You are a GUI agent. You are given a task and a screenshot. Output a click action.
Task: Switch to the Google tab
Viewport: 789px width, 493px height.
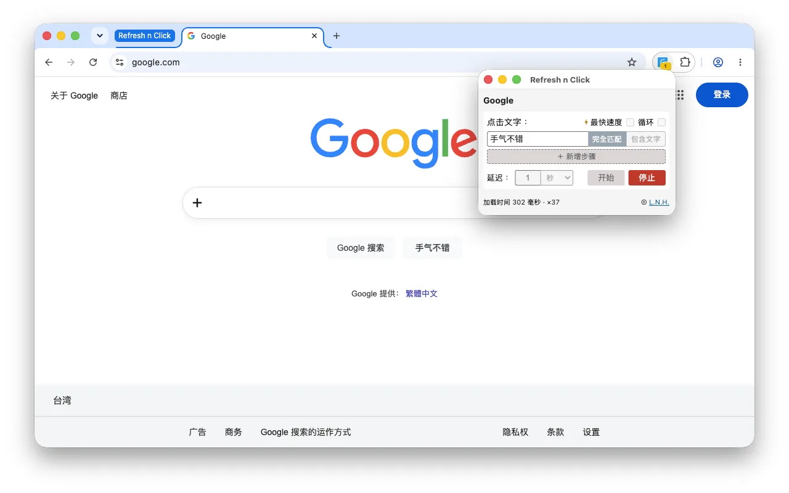[253, 36]
